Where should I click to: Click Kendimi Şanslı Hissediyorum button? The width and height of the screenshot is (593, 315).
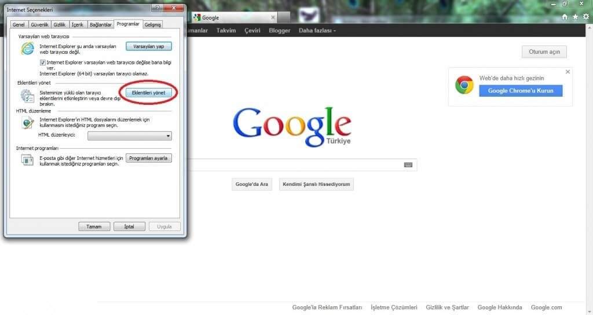pyautogui.click(x=317, y=184)
